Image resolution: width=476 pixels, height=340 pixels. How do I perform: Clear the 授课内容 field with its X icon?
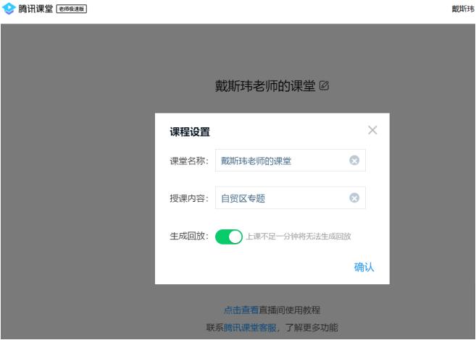(x=354, y=198)
